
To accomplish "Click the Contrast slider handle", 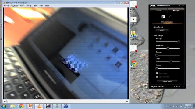I will (x=157, y=55).
